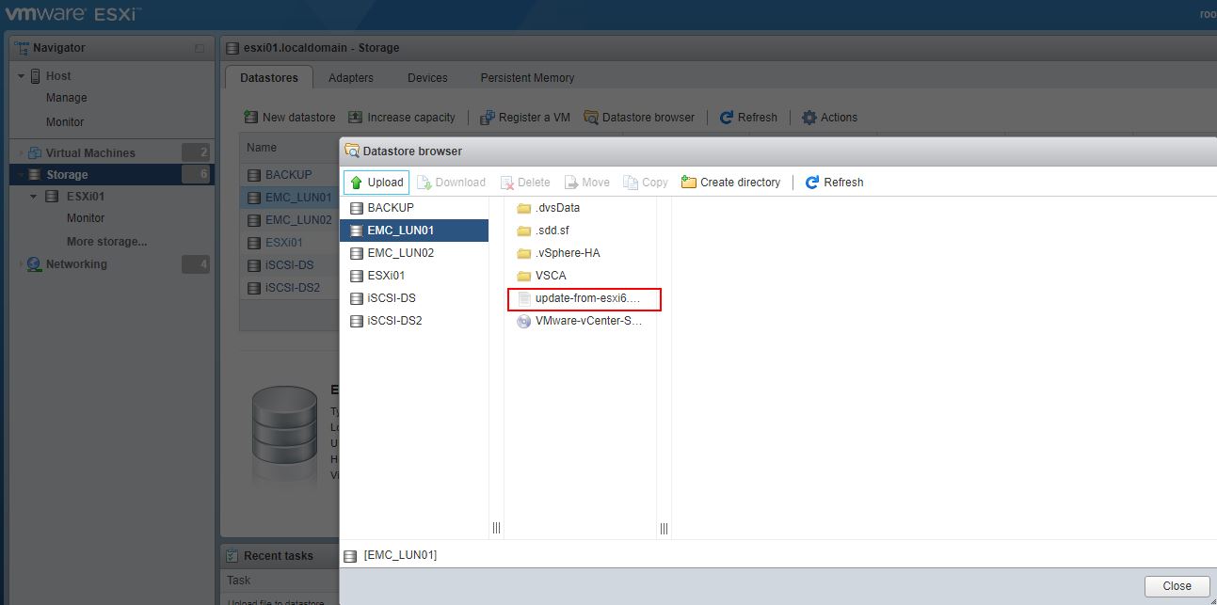
Task: Select BACKUP datastore in browser list
Action: [414, 208]
